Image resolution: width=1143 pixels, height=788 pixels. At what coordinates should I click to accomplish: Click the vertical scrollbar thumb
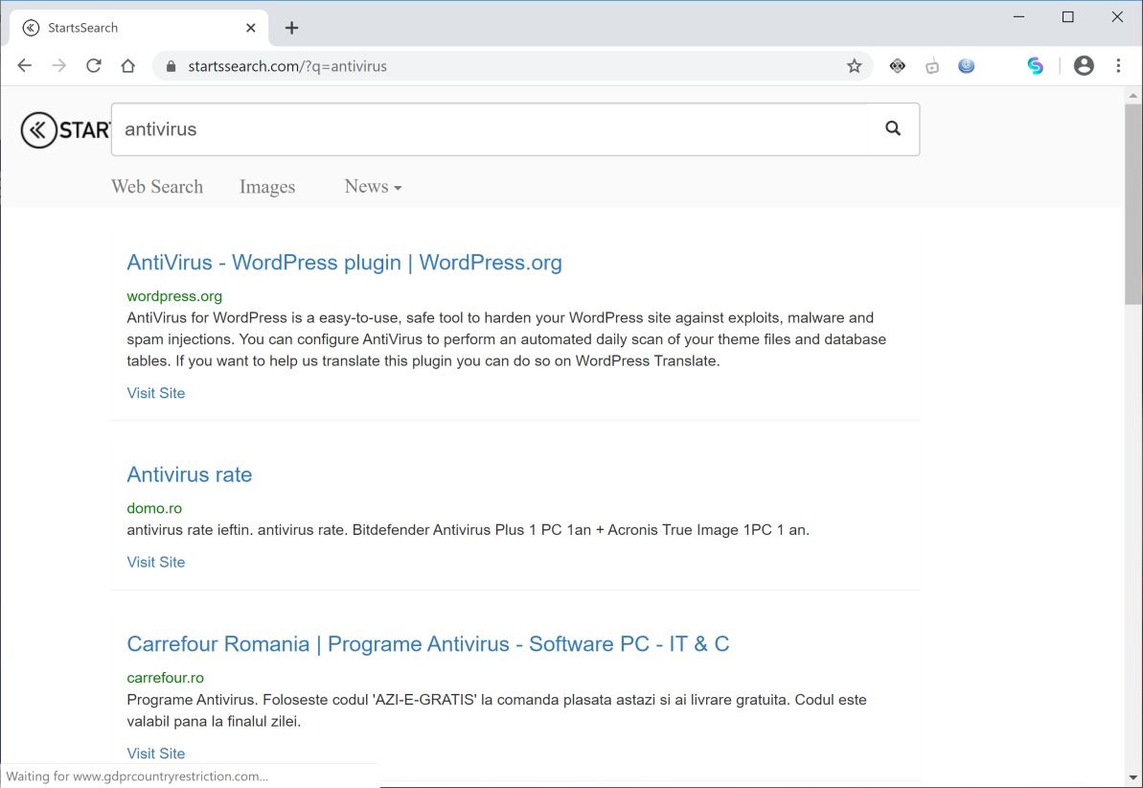[x=1132, y=204]
